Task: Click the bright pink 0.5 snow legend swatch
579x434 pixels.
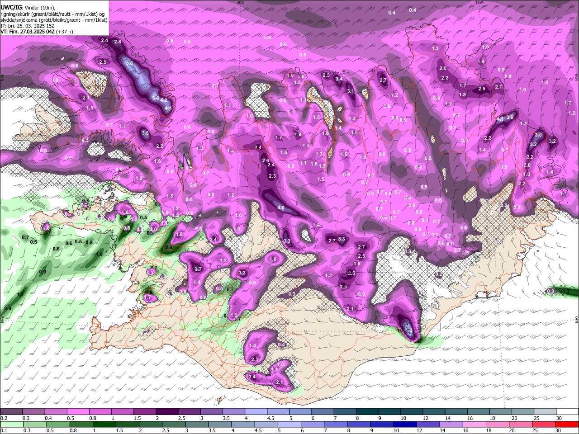Action: 78,411
